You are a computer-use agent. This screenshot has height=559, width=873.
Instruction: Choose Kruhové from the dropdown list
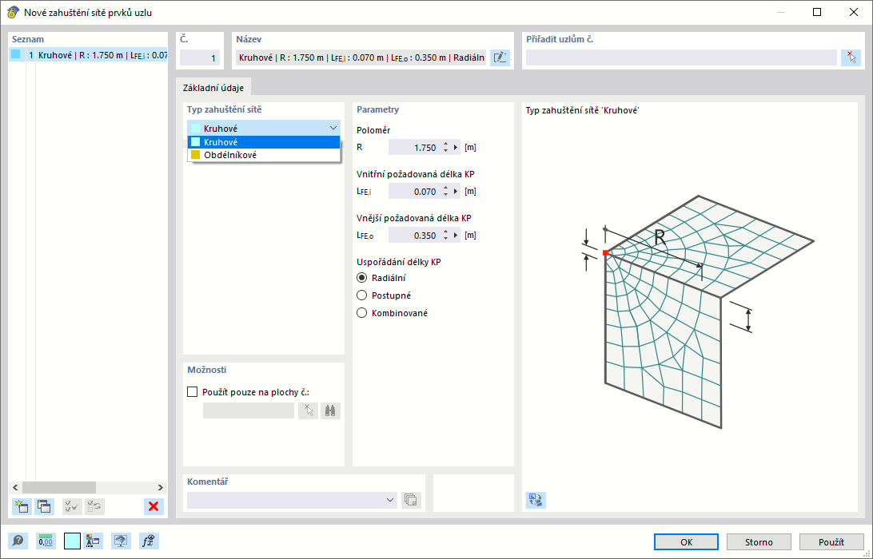coord(263,142)
